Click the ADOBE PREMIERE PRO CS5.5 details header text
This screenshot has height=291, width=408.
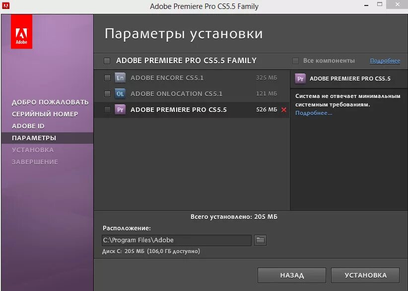point(350,79)
